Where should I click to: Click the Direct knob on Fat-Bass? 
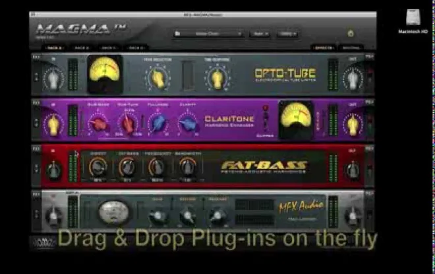98,167
